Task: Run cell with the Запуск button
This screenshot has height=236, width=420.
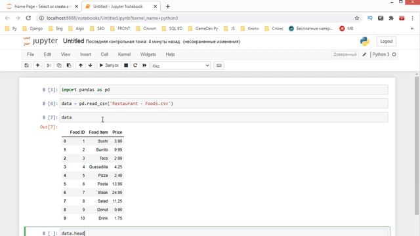Action: point(109,66)
